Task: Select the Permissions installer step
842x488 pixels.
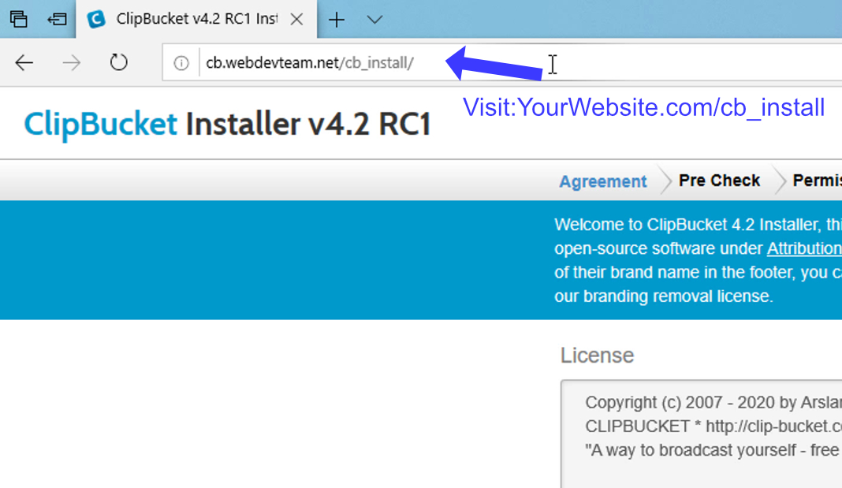Action: click(818, 181)
